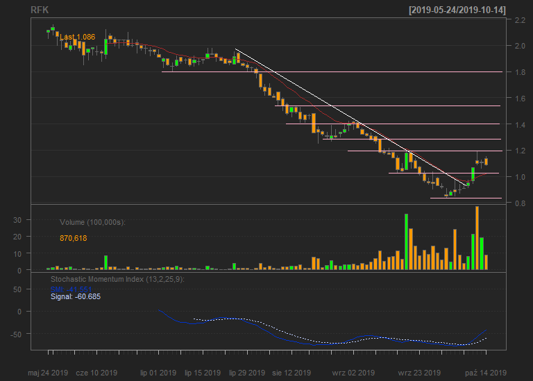The height and width of the screenshot is (381, 533).
Task: Click the pink horizontal line at the 1.4 level
Action: click(393, 124)
